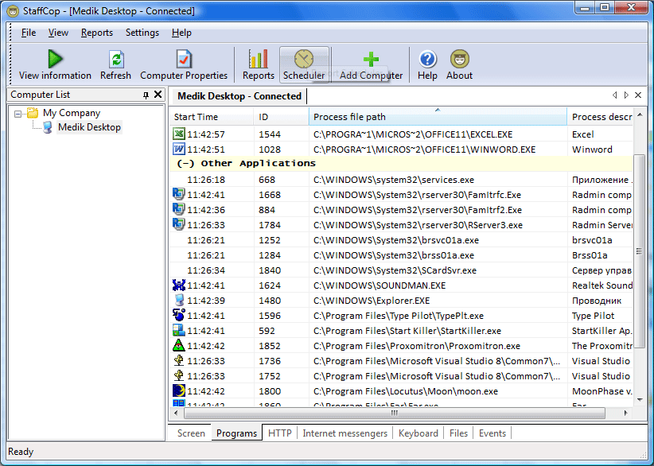Open the Files tab
The height and width of the screenshot is (466, 654).
tap(458, 433)
